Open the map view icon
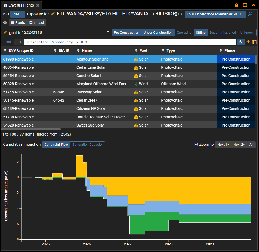The width and height of the screenshot is (259, 252). [254, 42]
